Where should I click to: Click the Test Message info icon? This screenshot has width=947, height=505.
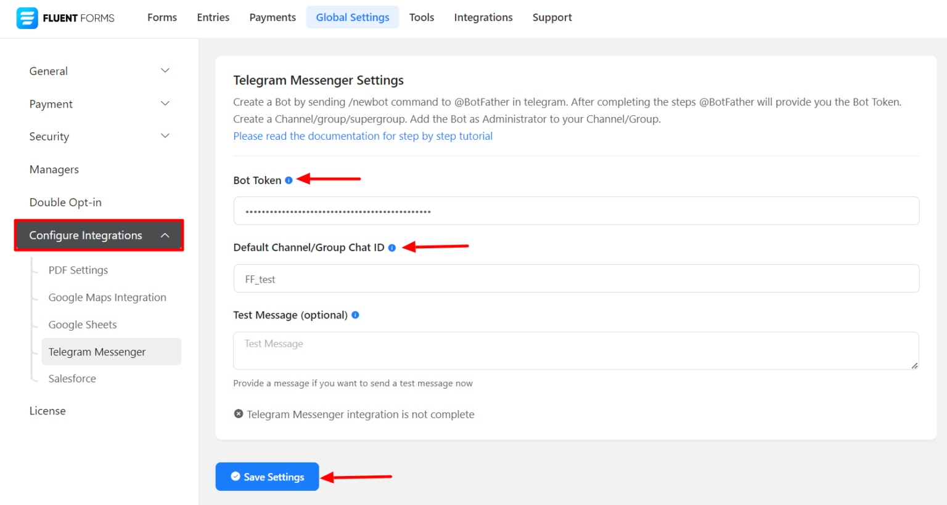tap(355, 315)
